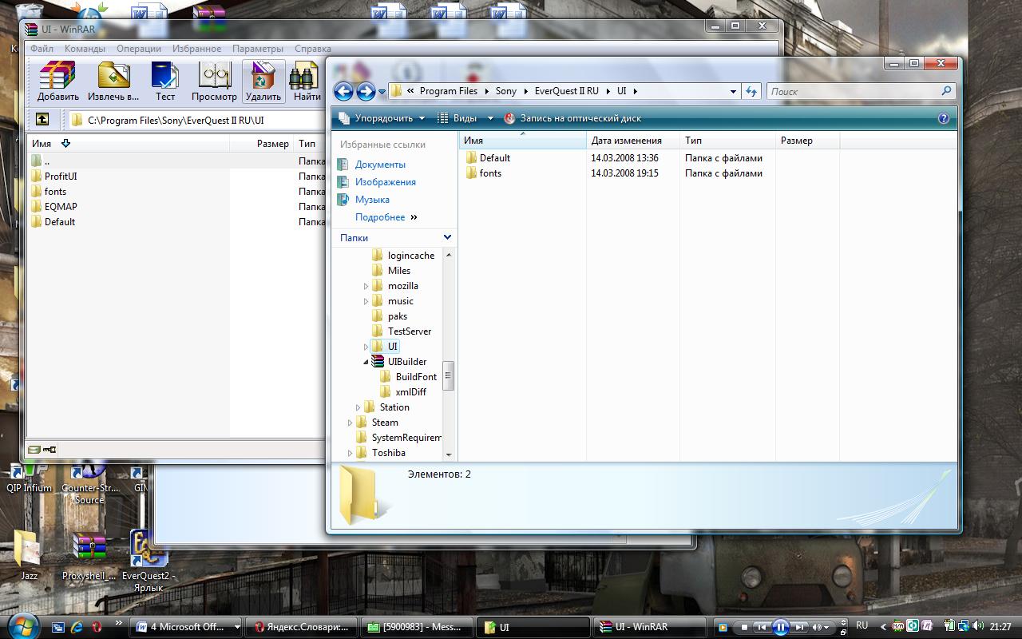Click the UIBuilder archive icon in folder tree
This screenshot has width=1022, height=639.
coord(378,362)
